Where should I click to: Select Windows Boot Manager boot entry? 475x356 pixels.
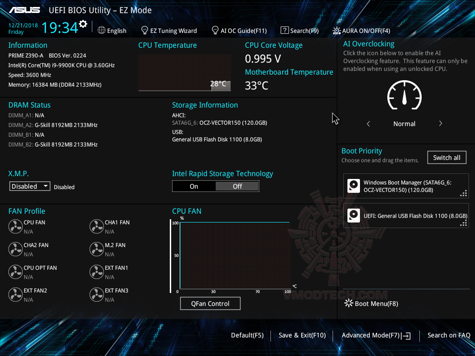[406, 186]
